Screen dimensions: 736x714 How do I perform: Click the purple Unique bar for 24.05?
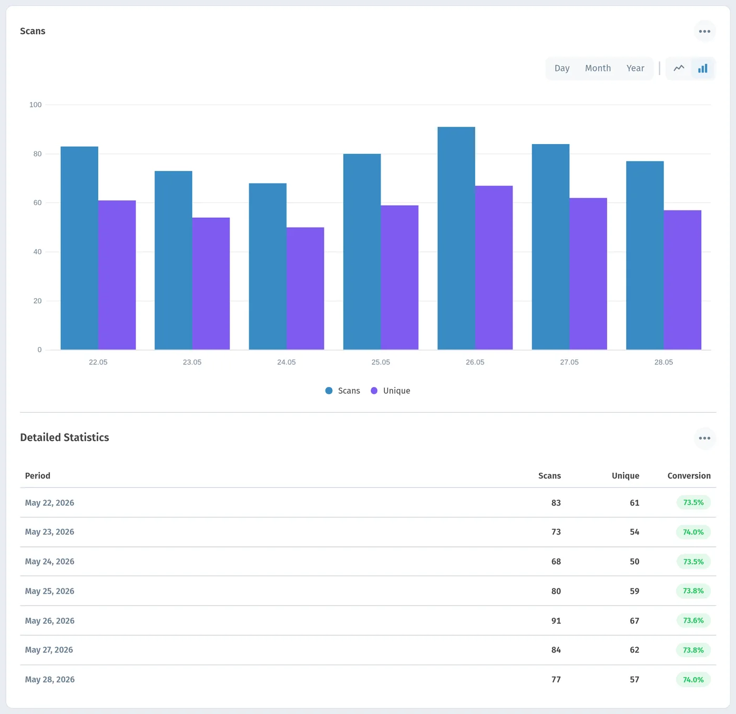(x=305, y=289)
